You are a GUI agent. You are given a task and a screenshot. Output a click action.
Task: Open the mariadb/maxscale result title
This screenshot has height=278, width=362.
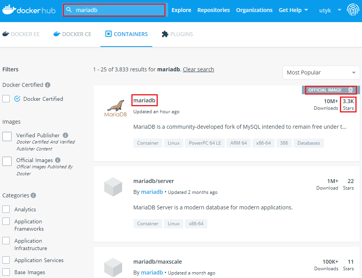click(157, 262)
